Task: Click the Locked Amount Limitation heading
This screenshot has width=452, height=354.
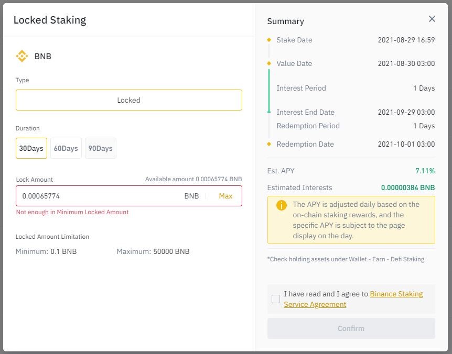Action: (x=52, y=237)
